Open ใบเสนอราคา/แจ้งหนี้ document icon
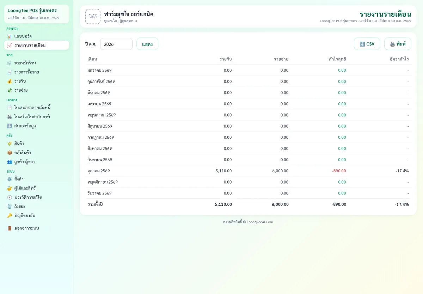 click(10, 108)
